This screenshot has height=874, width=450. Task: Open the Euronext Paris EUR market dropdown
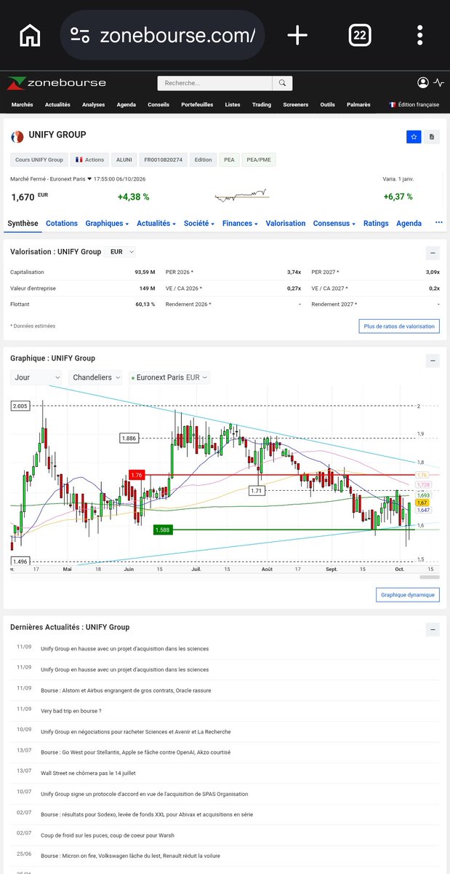tap(169, 377)
